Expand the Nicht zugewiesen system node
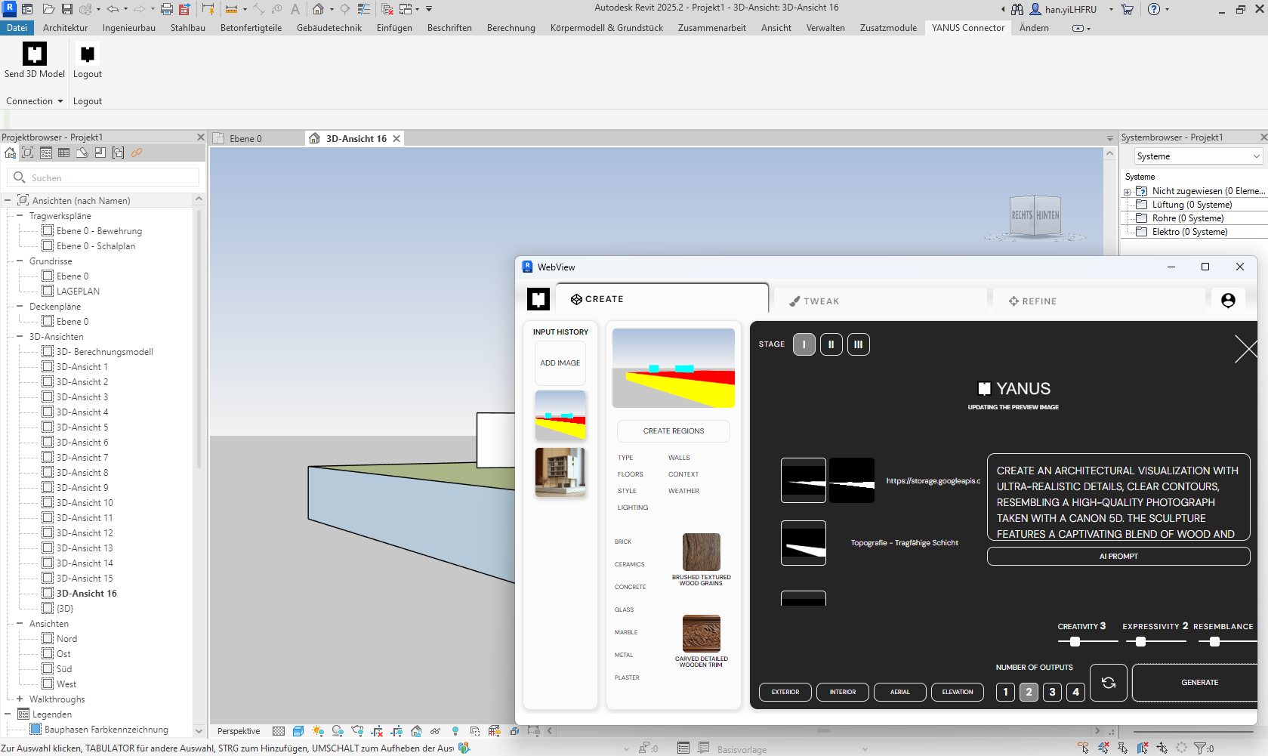Viewport: 1268px width, 756px height. [1128, 192]
